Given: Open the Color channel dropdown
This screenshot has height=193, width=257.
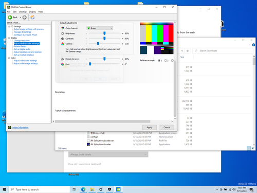Looking at the screenshot, I should (100, 28).
